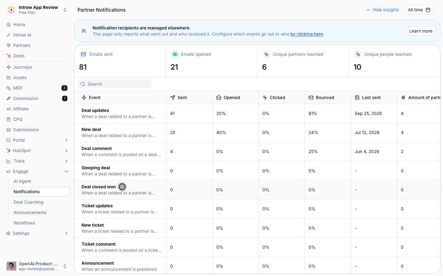Hide Insights using the top link

(x=383, y=10)
